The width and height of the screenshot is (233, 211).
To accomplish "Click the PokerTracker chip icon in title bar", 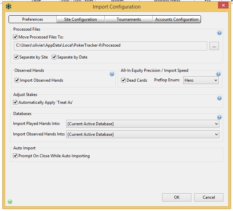I will tap(9, 6).
